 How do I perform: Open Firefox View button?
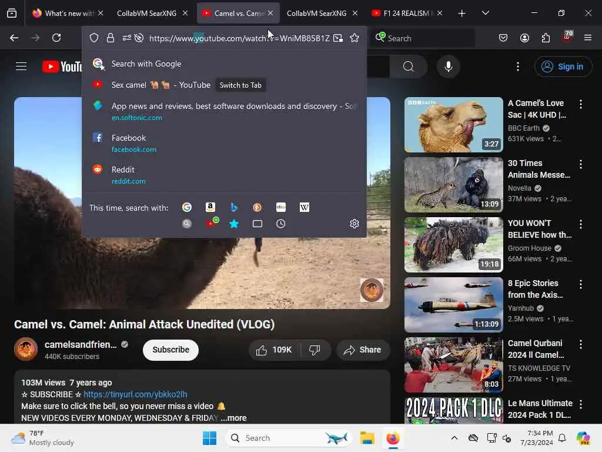click(x=12, y=14)
